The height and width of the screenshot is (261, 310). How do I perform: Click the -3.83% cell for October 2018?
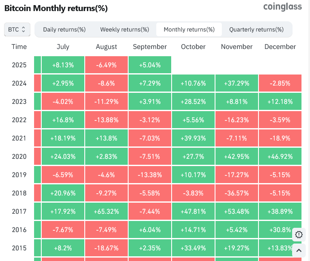point(193,193)
